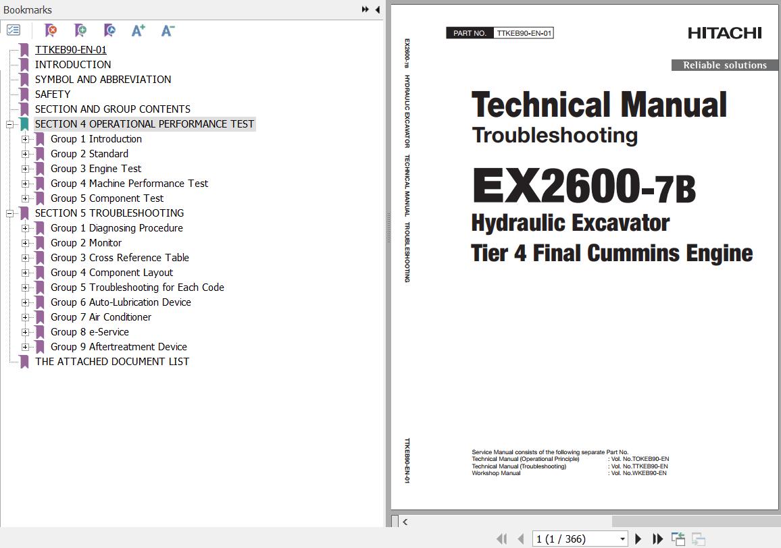Increase bookmark text size with A+
Image resolution: width=781 pixels, height=548 pixels.
(x=138, y=30)
